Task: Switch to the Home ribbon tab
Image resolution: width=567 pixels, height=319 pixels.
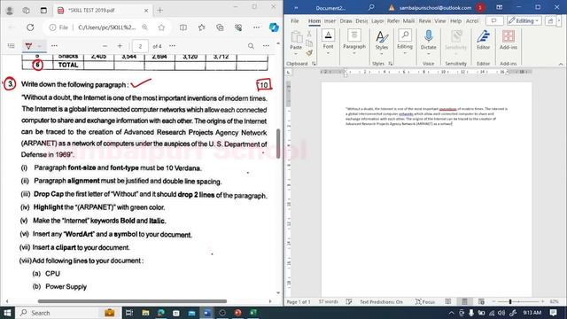Action: click(x=315, y=21)
